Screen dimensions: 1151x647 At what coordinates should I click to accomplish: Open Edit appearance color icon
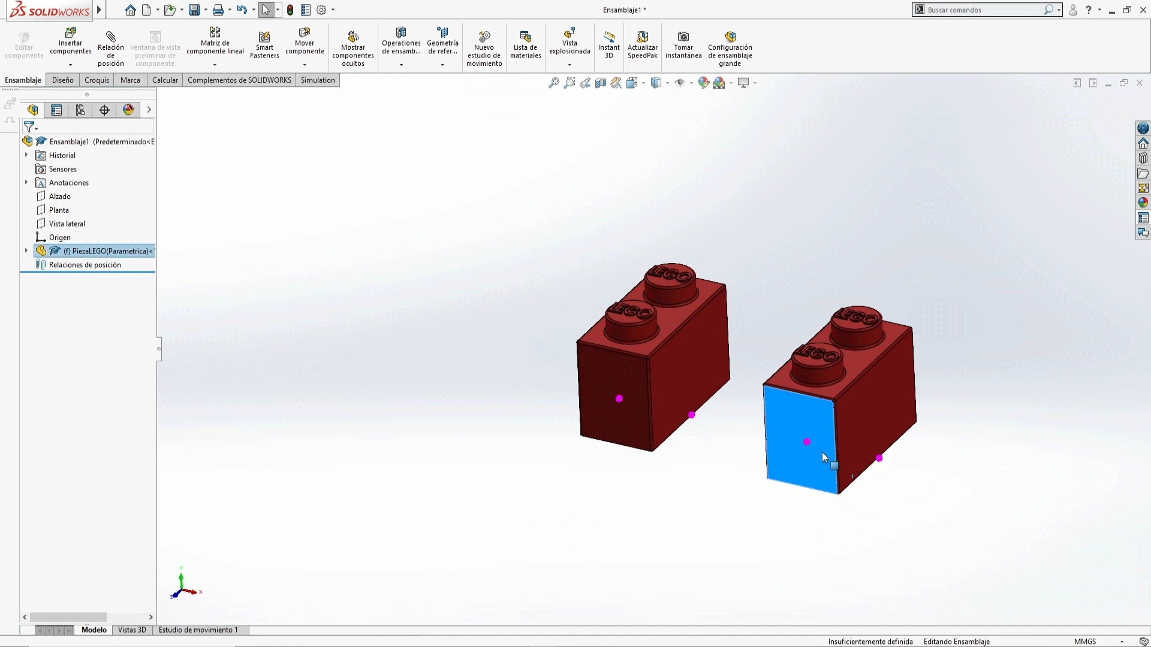click(704, 83)
